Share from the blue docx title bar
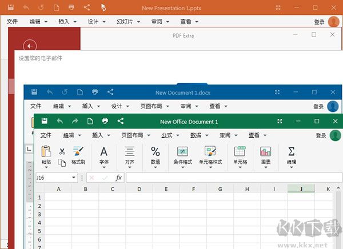Screen dimensions: 343x249 [x=110, y=92]
